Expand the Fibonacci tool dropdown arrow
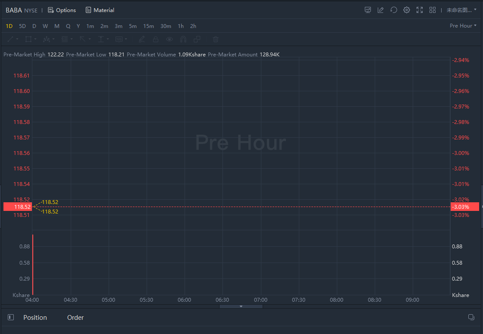483x334 pixels. pyautogui.click(x=72, y=39)
